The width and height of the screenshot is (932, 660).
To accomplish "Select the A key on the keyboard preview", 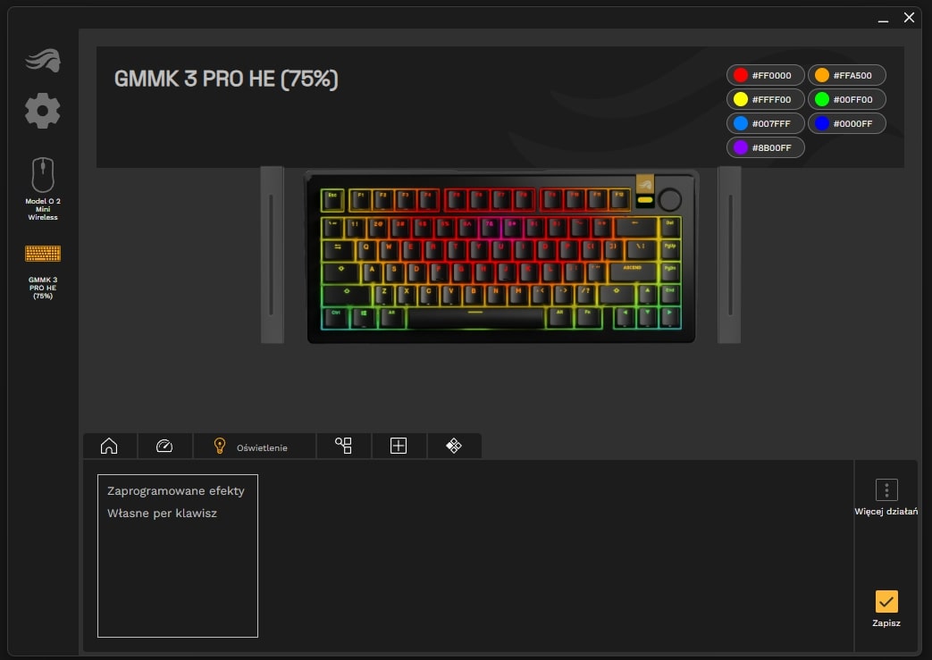I will click(x=372, y=272).
